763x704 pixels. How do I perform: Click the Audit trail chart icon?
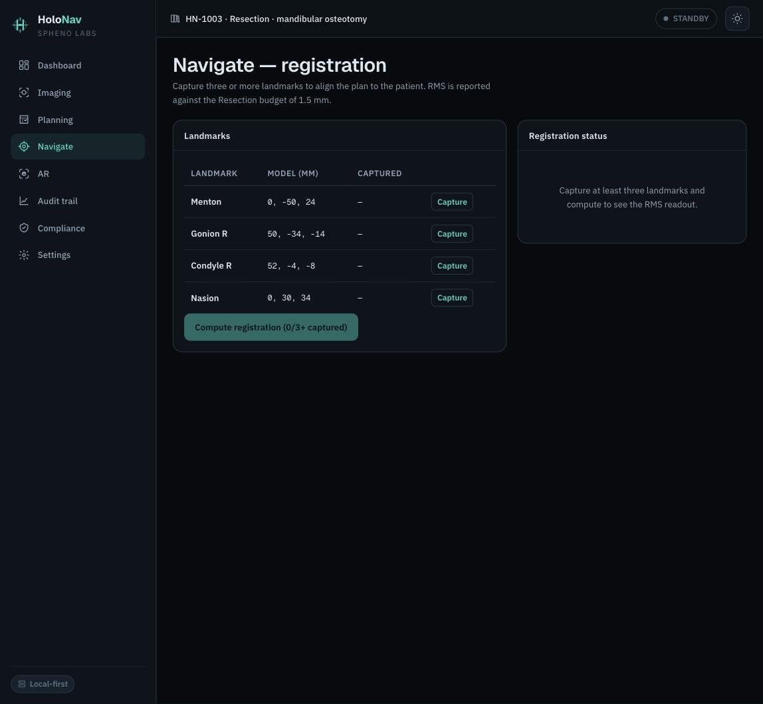click(x=24, y=201)
